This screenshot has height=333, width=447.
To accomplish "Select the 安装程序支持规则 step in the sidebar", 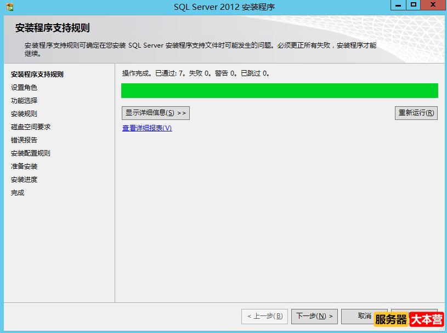I will [x=37, y=74].
